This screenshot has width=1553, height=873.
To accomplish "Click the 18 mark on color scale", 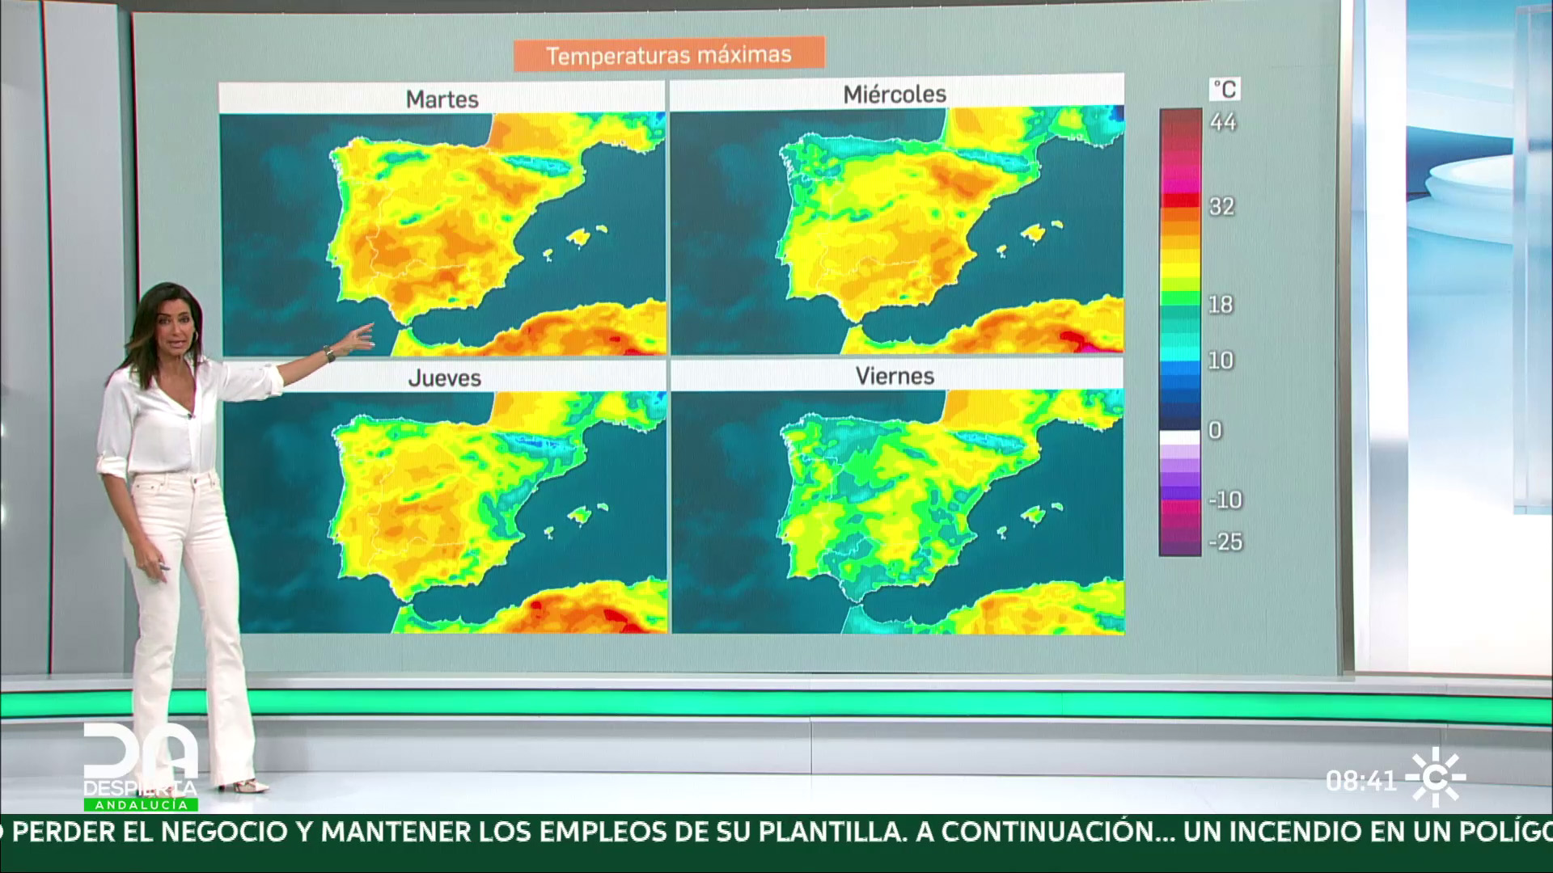I will pyautogui.click(x=1221, y=305).
